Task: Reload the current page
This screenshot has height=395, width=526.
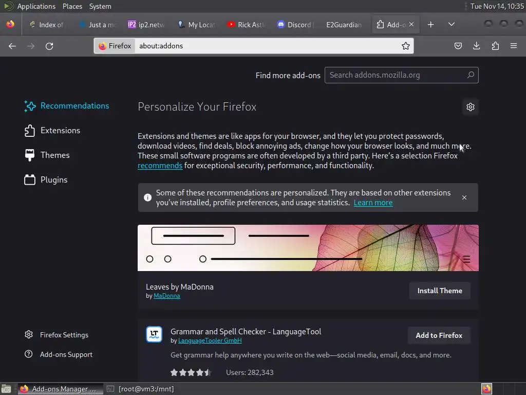Action: coord(49,46)
